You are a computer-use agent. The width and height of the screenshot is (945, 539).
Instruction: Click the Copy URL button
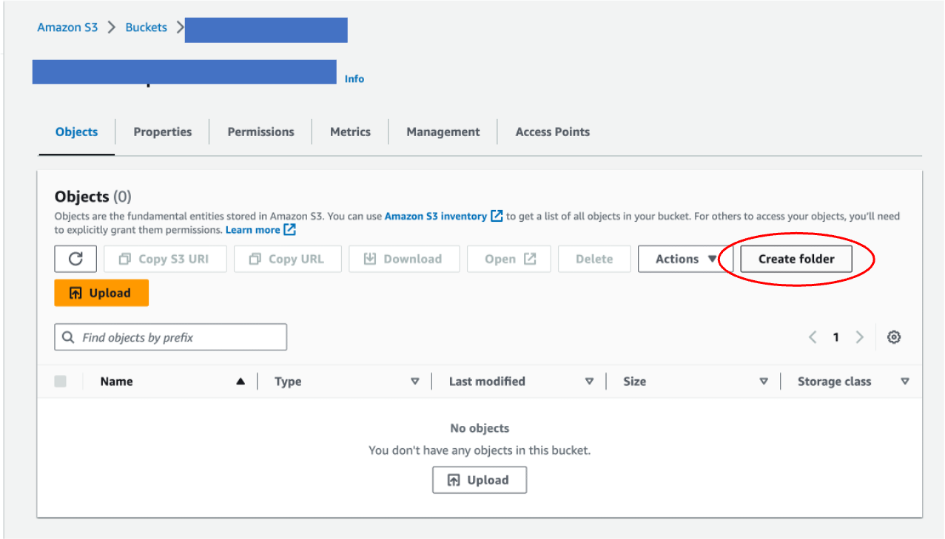click(288, 259)
